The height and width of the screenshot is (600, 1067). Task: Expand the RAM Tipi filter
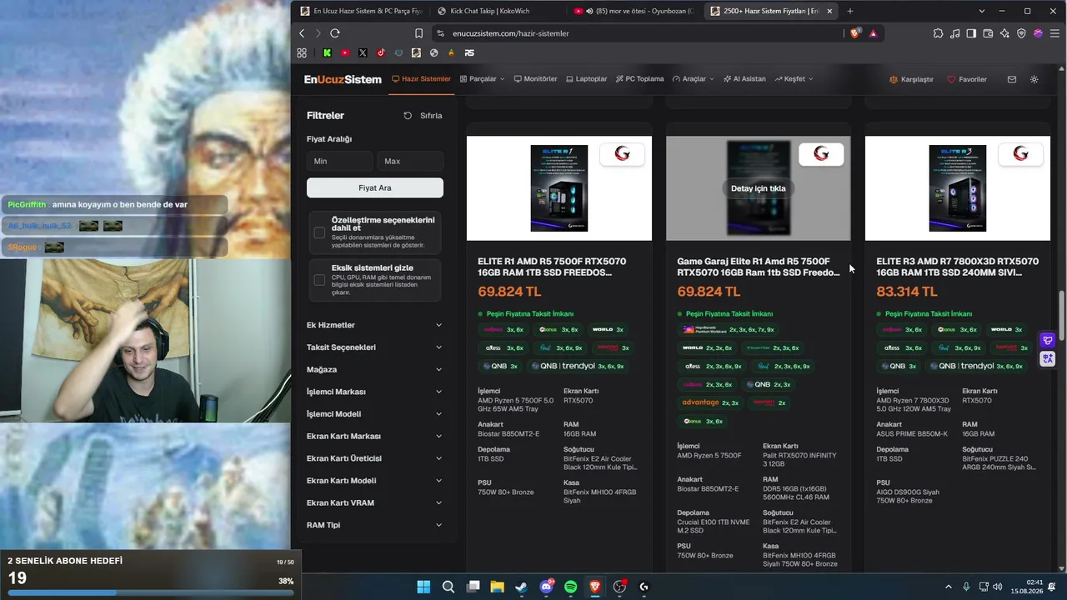coord(374,525)
